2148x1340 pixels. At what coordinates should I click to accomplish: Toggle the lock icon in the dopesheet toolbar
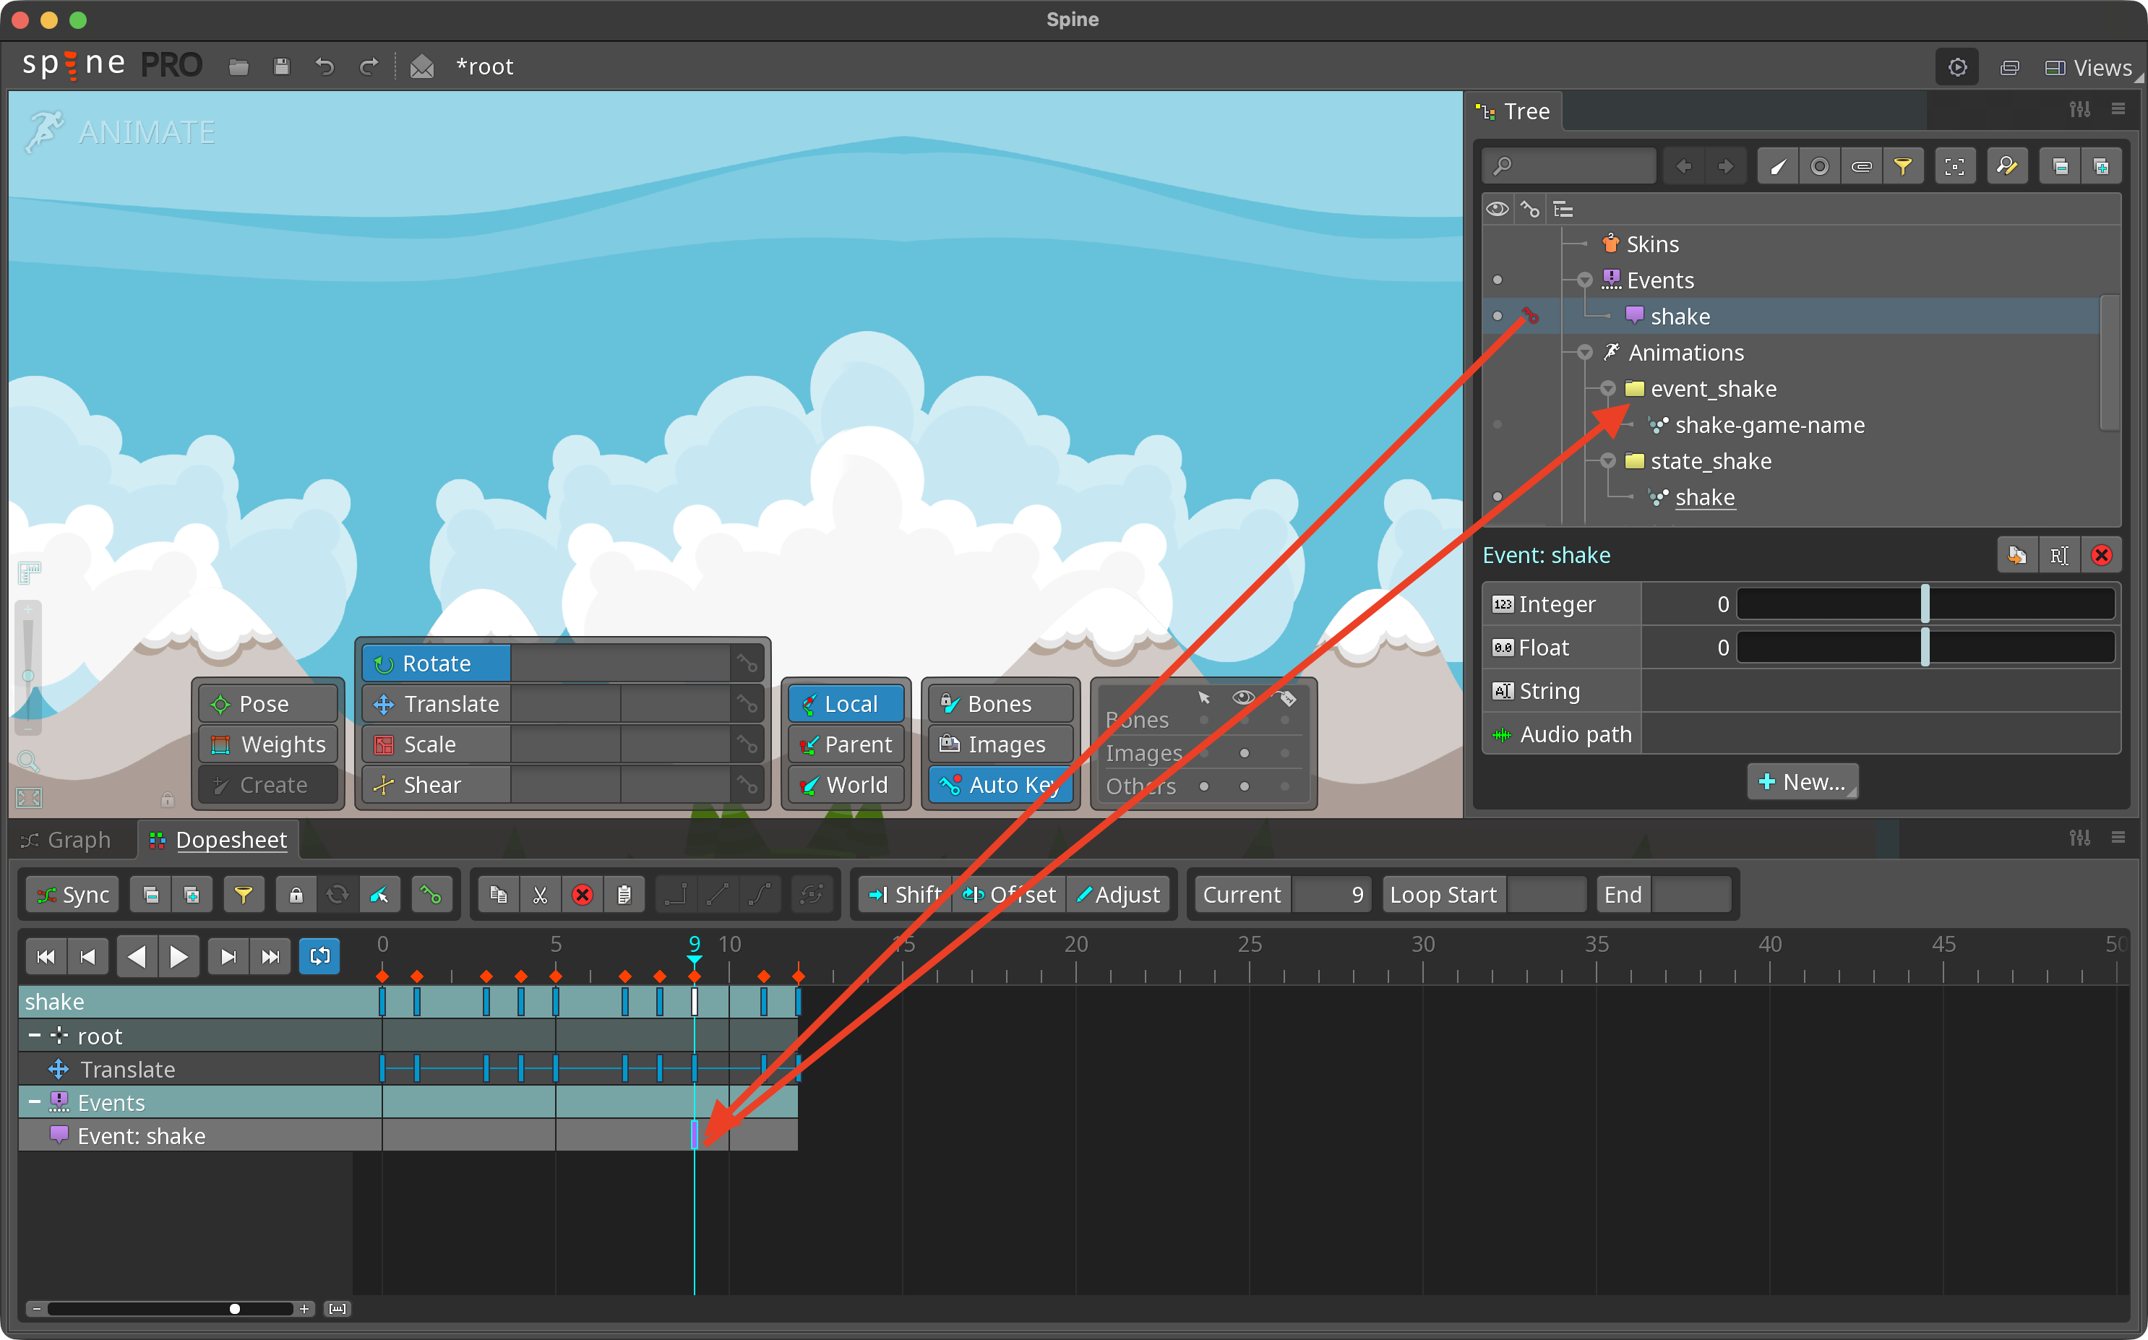coord(296,893)
